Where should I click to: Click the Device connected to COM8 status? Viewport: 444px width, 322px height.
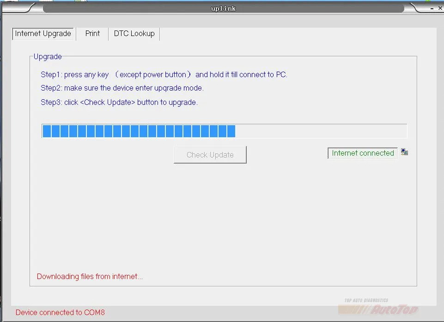(60, 312)
